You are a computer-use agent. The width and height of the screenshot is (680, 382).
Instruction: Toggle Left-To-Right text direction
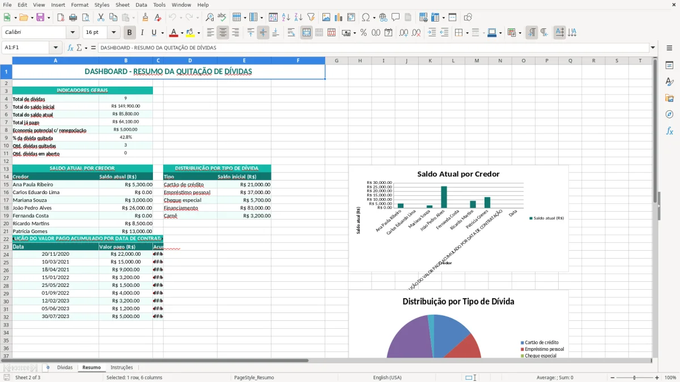click(x=532, y=33)
